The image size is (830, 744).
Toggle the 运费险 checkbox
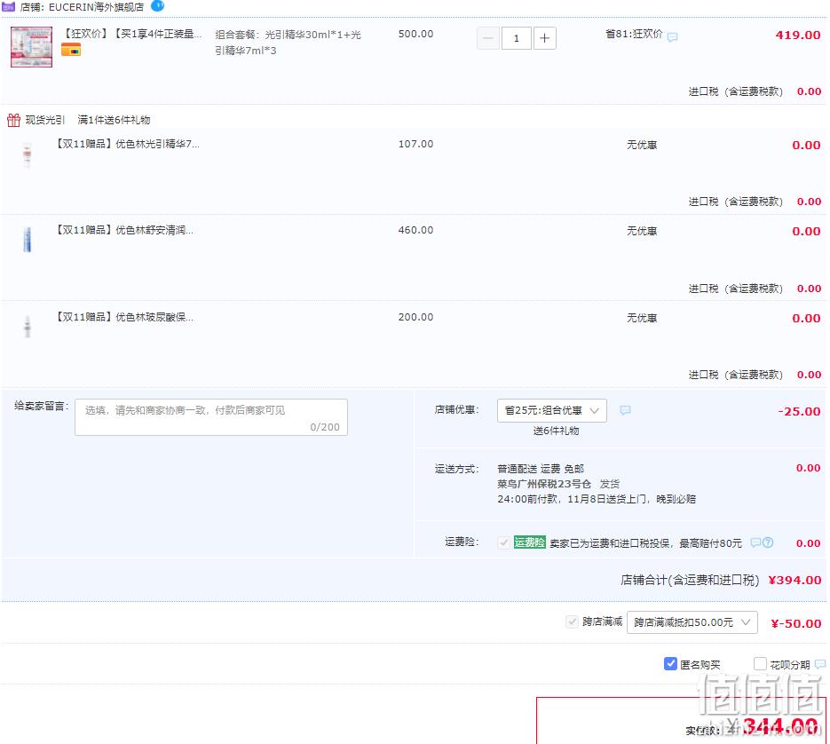point(504,542)
